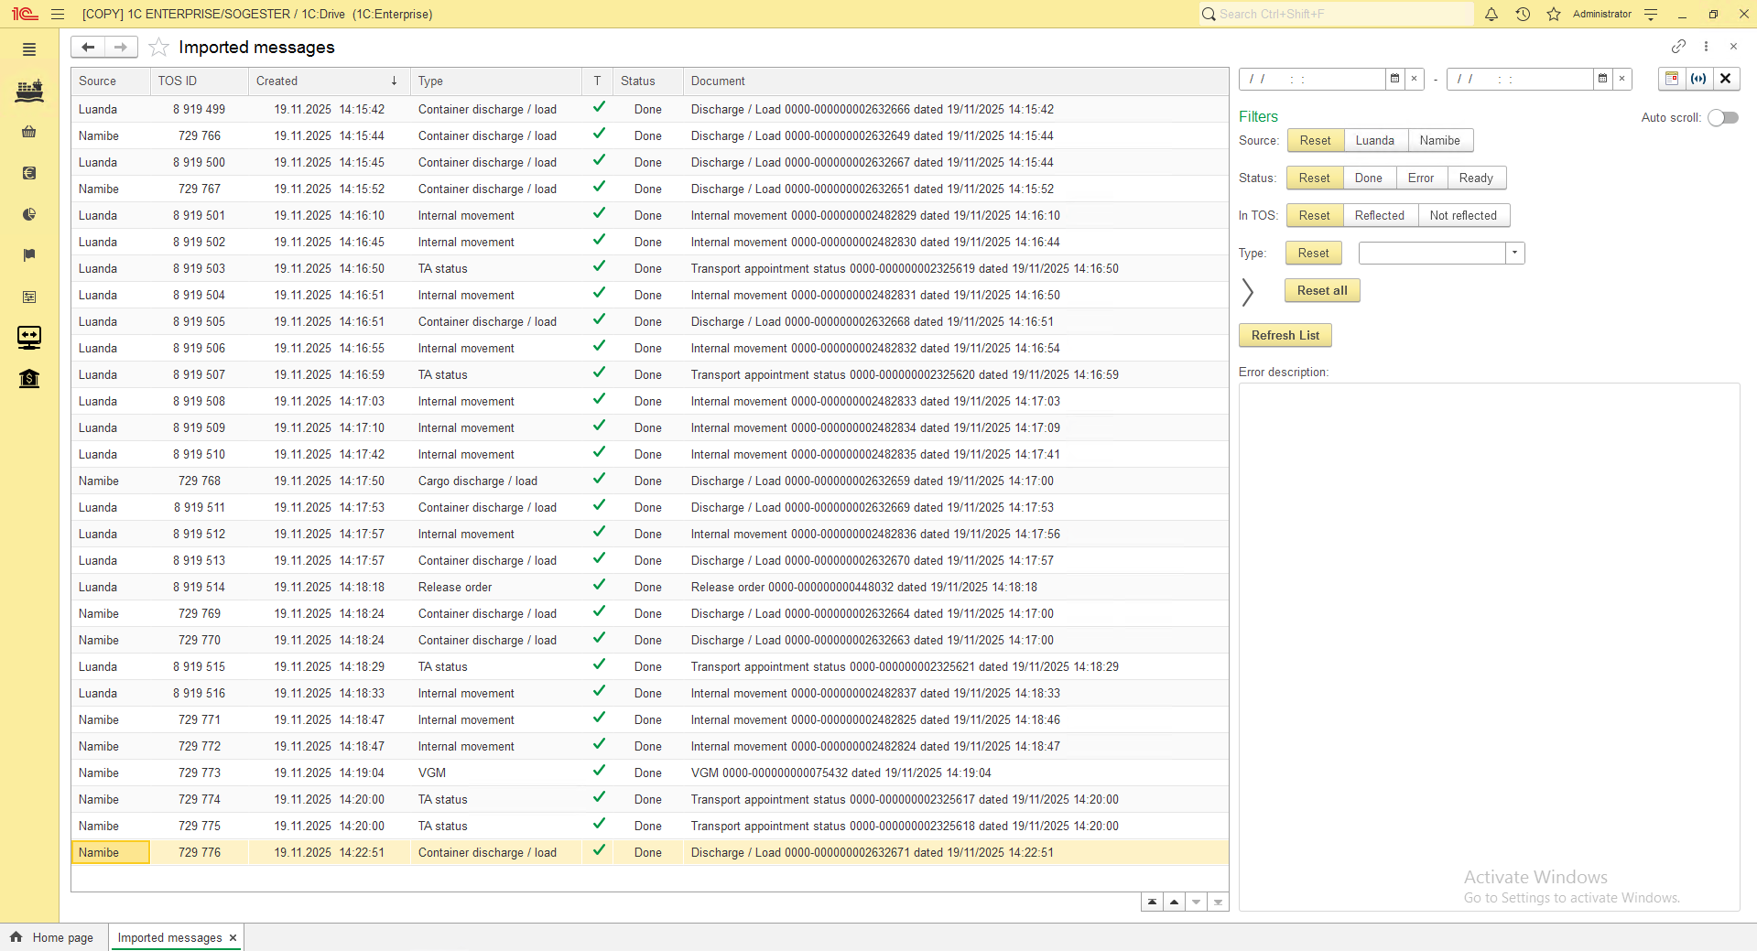The width and height of the screenshot is (1757, 951).
Task: Open service settings menu beside Administrator
Action: [x=1651, y=14]
